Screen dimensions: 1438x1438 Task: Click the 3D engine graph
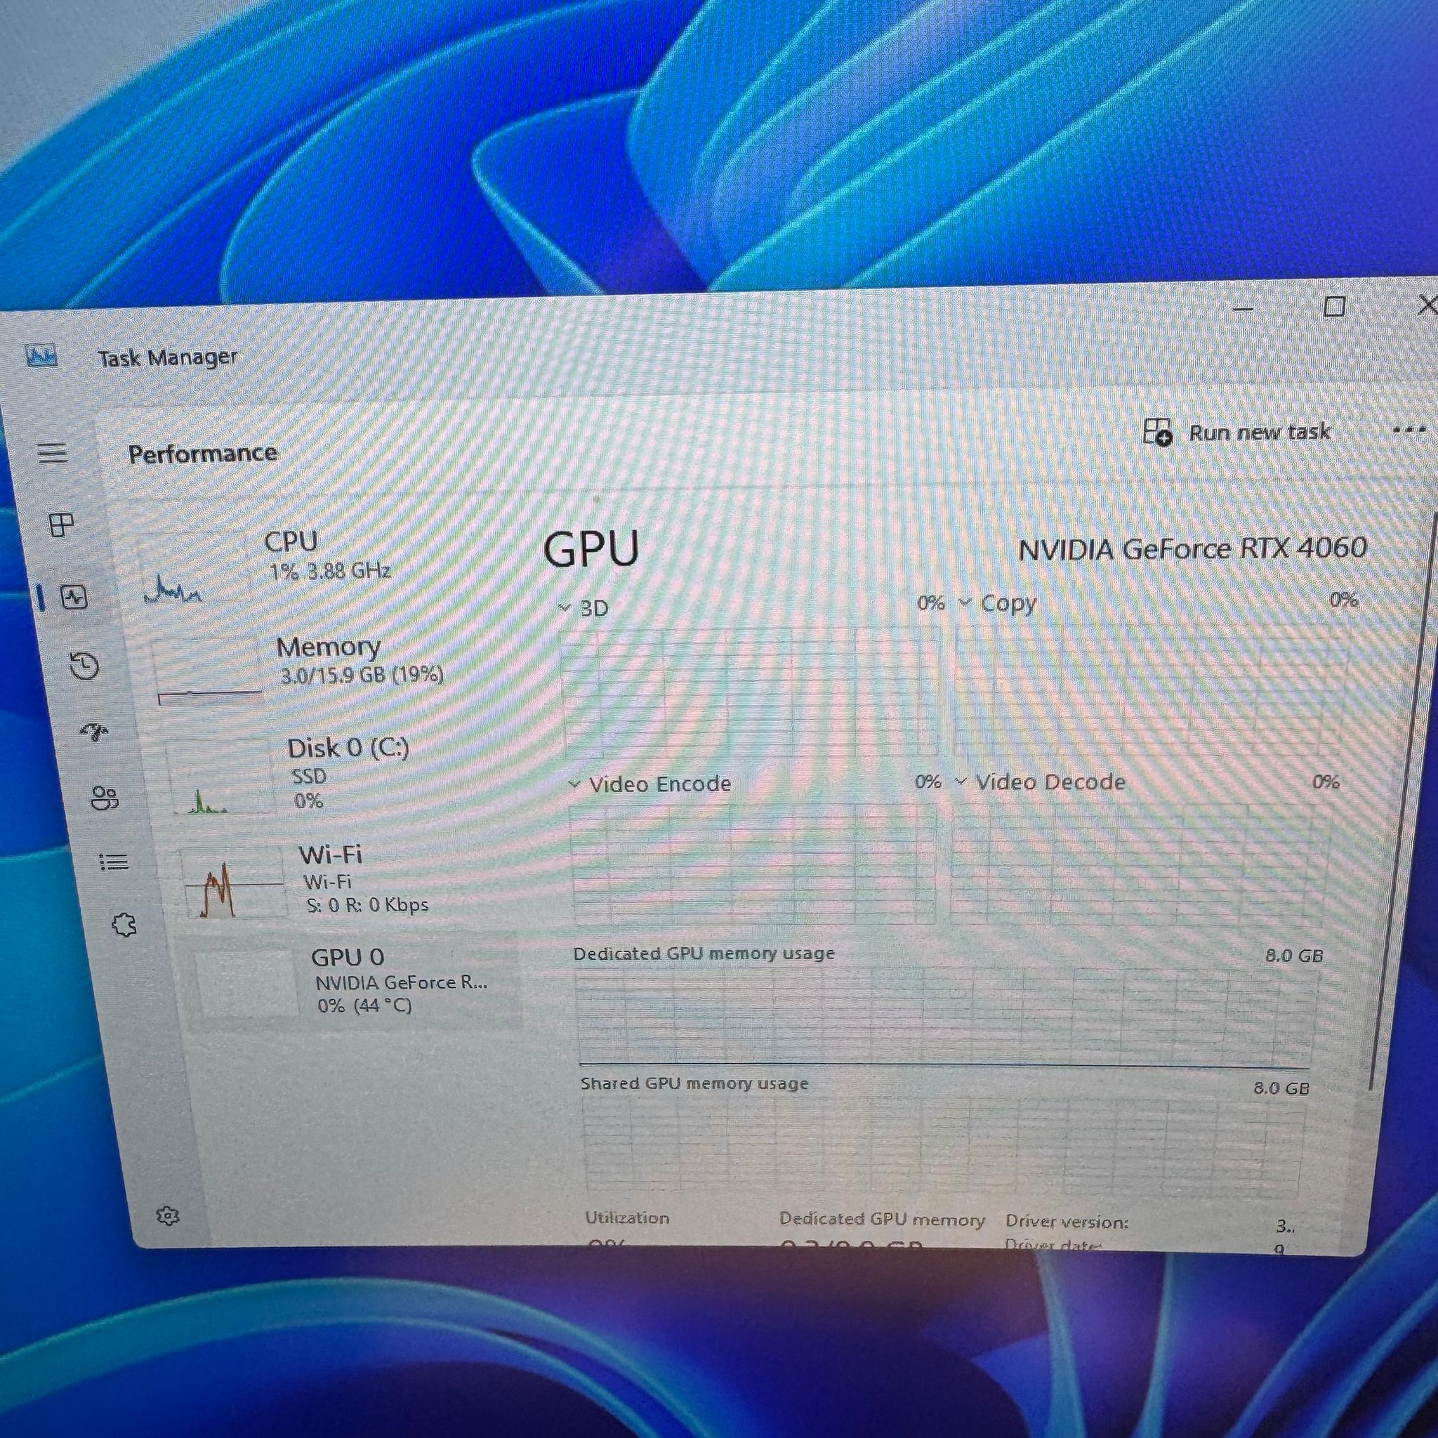point(749,692)
